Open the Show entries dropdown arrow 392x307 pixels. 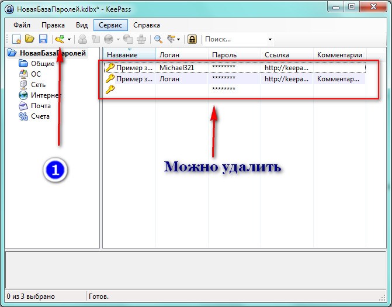point(179,39)
